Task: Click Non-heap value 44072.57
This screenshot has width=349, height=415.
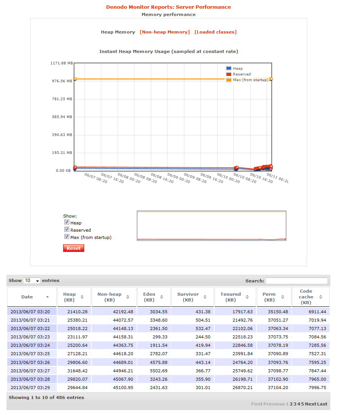Action: click(x=123, y=320)
